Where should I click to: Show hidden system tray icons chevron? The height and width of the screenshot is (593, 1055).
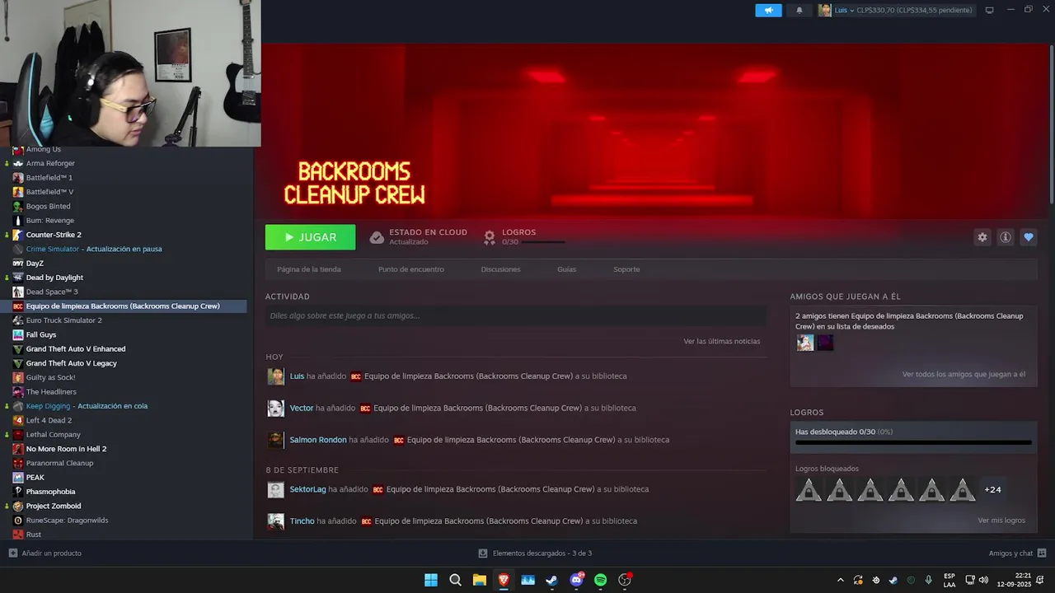point(840,580)
